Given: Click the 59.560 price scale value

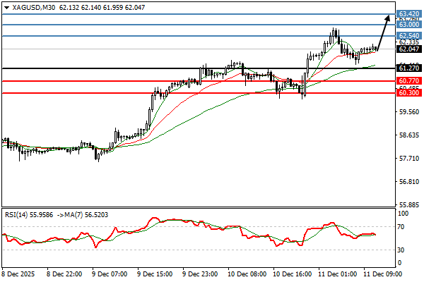Looking at the screenshot, I should (x=409, y=112).
